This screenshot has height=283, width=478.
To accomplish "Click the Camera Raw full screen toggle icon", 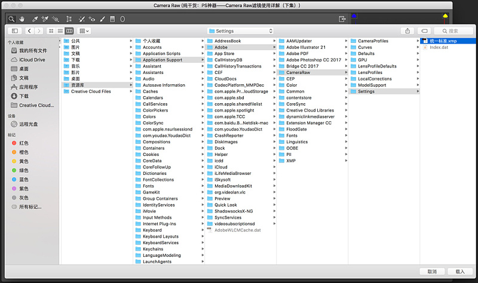I will click(342, 19).
